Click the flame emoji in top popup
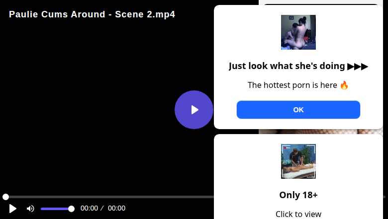 [x=344, y=85]
